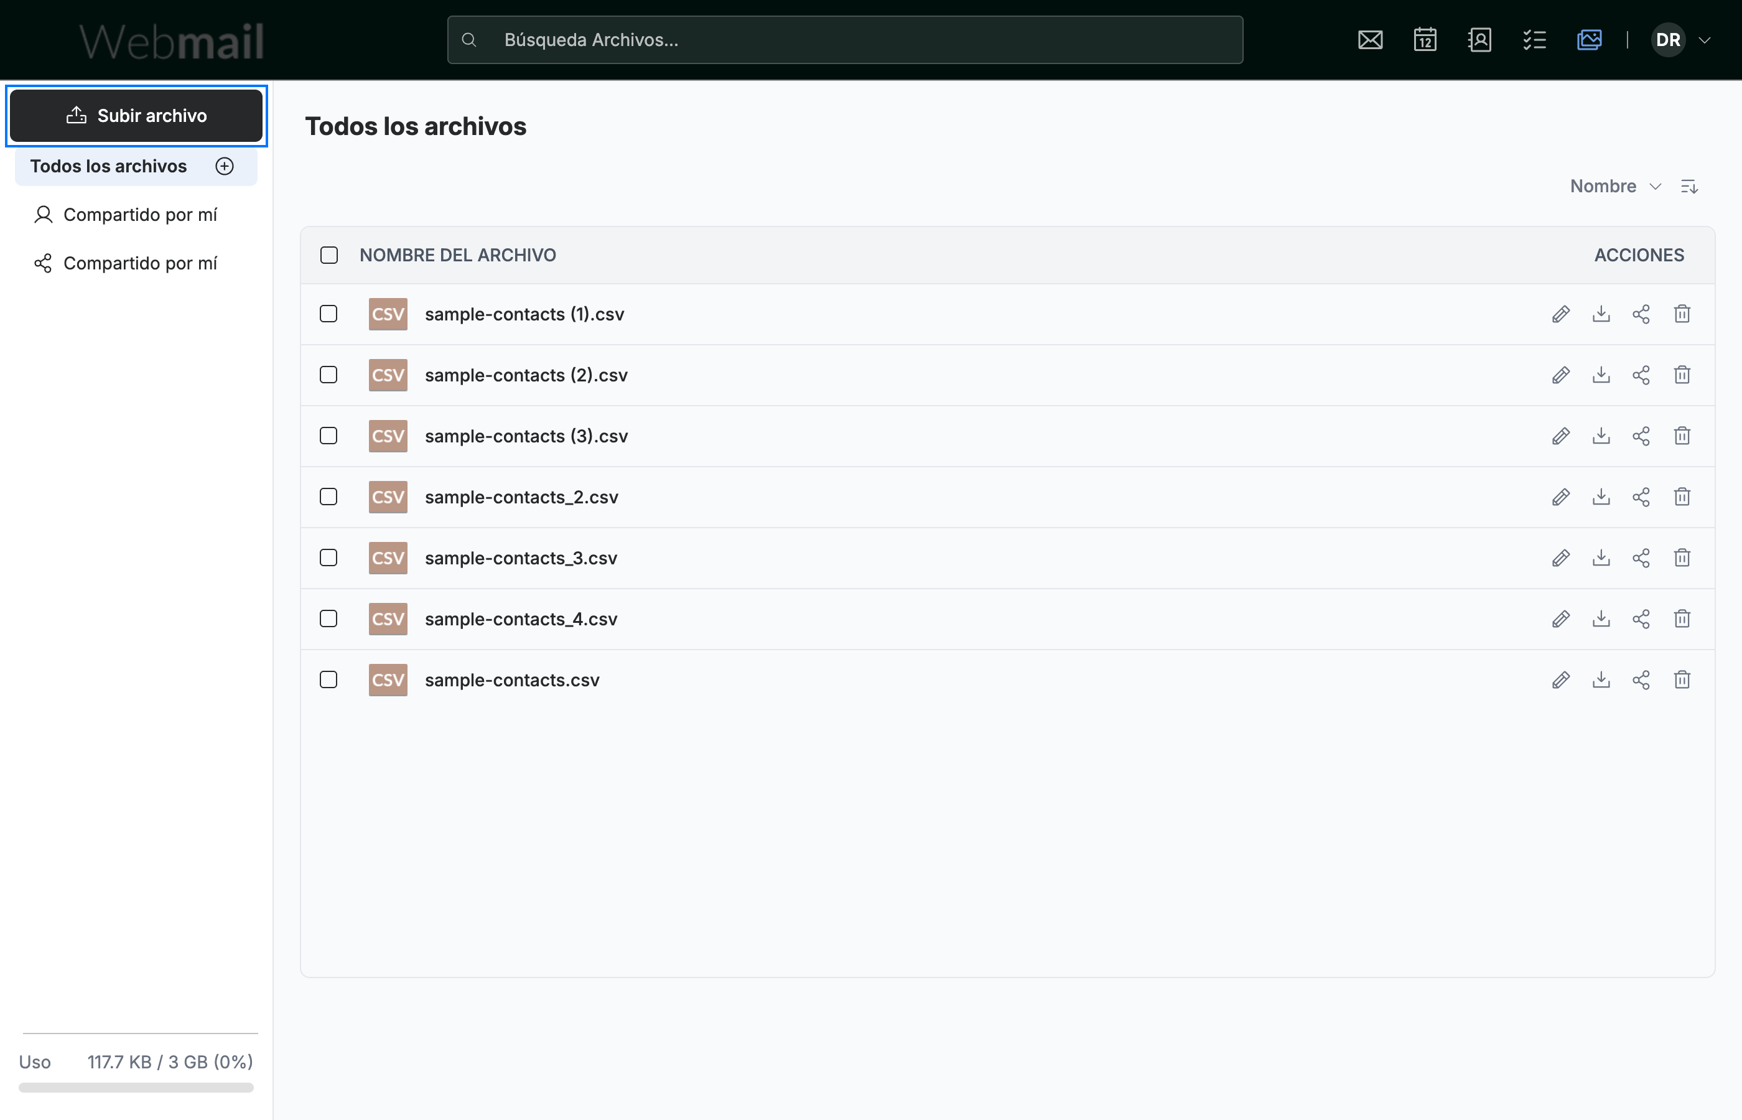Open file name sample-contacts.csv

click(x=512, y=680)
